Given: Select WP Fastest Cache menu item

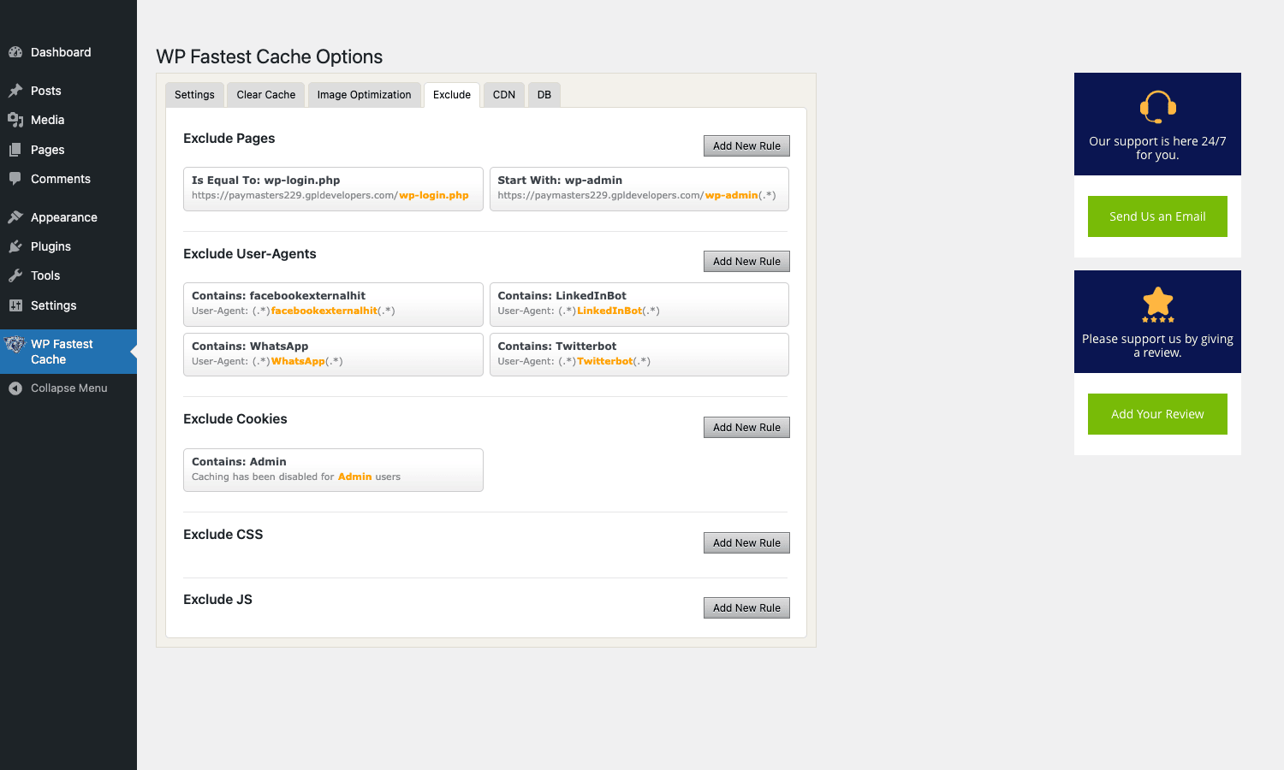Looking at the screenshot, I should pyautogui.click(x=68, y=352).
